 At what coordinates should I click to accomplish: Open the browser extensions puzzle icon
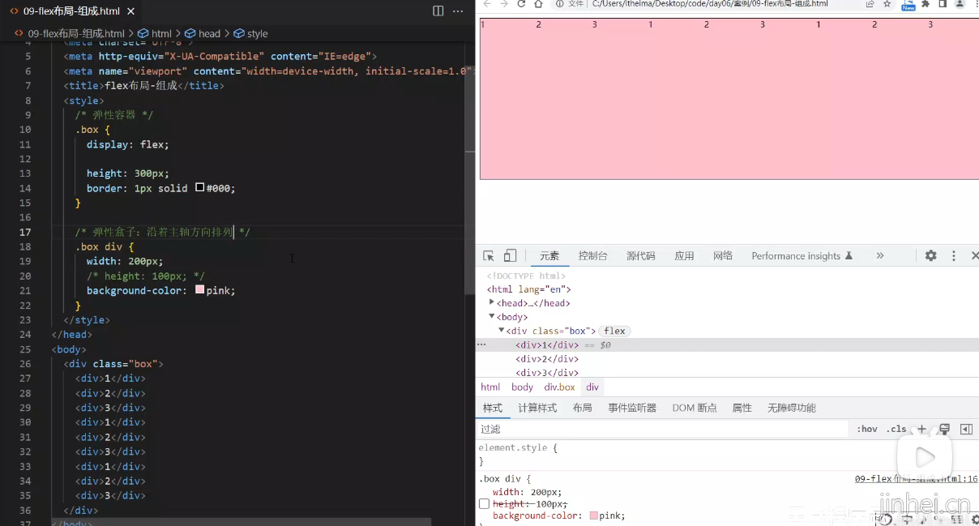click(x=926, y=4)
